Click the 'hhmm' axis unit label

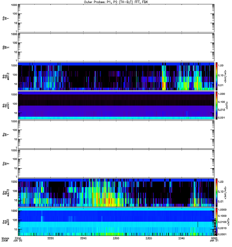(5, 238)
